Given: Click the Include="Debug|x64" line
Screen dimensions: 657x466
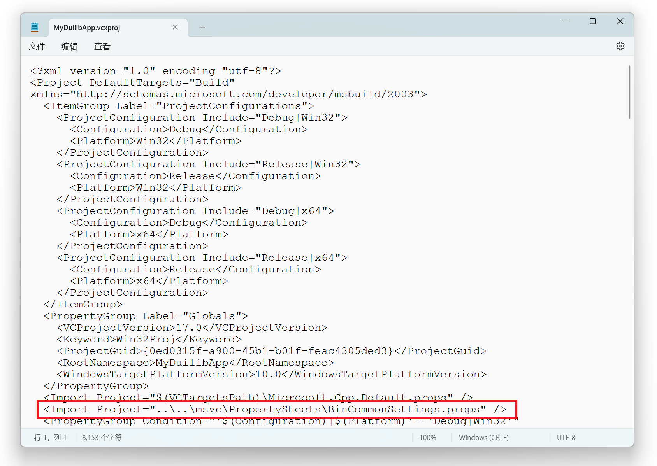Looking at the screenshot, I should click(x=195, y=211).
